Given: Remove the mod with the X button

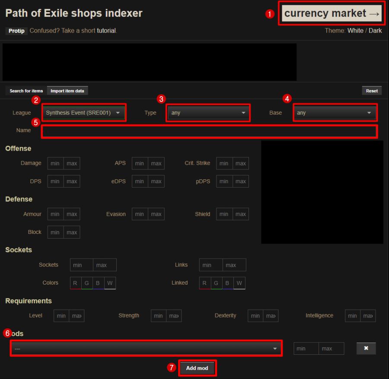Looking at the screenshot, I should pos(366,348).
